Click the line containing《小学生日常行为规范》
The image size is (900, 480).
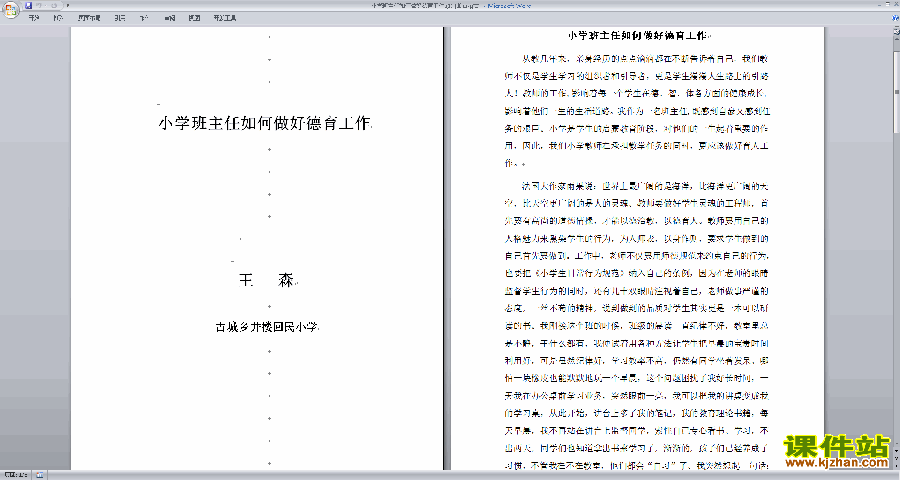[637, 273]
